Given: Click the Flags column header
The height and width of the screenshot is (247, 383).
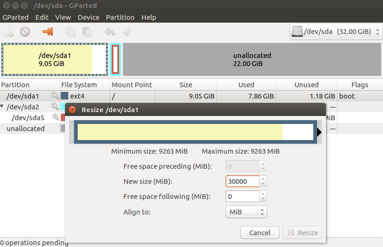Looking at the screenshot, I should [x=360, y=85].
